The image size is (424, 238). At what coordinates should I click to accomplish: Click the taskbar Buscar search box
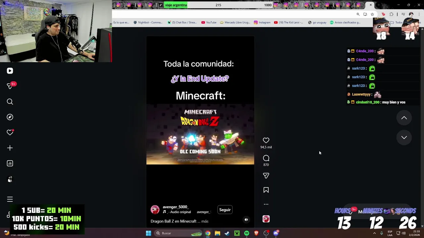[179, 233]
